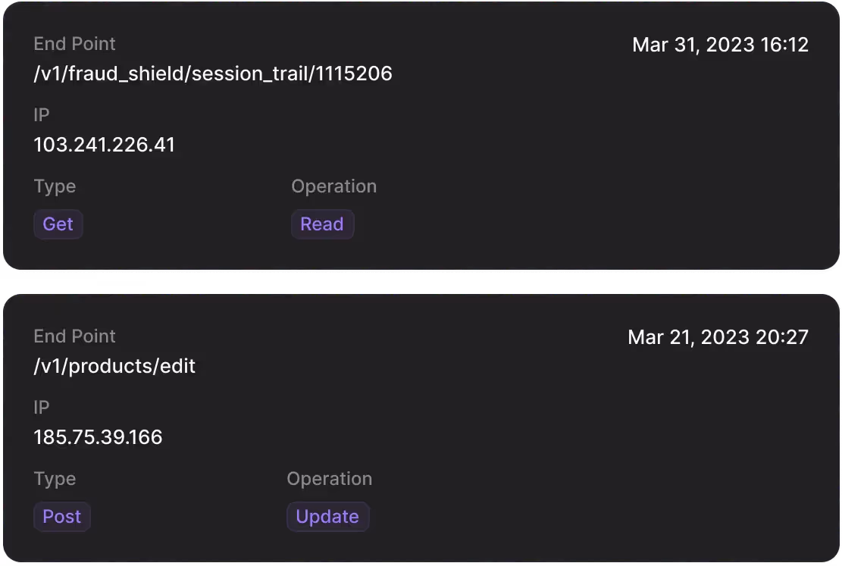Image resolution: width=842 pixels, height=566 pixels.
Task: Click End Point label above fraud_shield path
Action: point(74,44)
